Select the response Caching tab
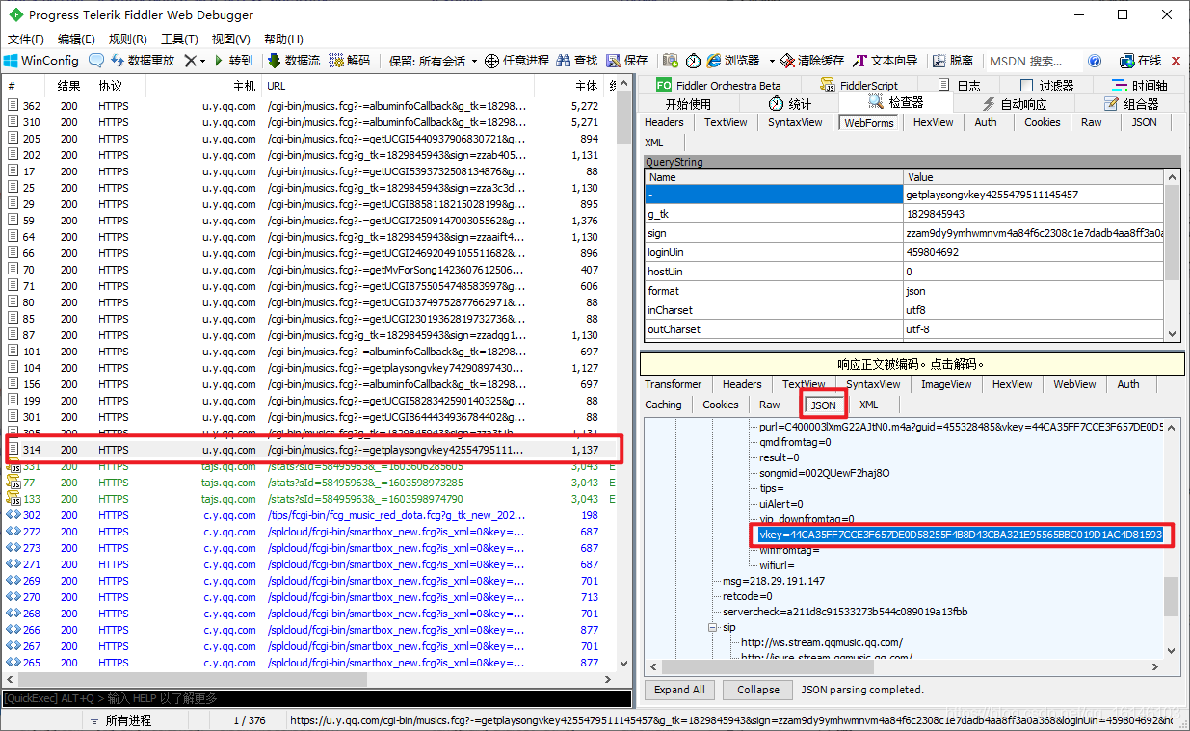Viewport: 1190px width, 731px height. [x=663, y=405]
